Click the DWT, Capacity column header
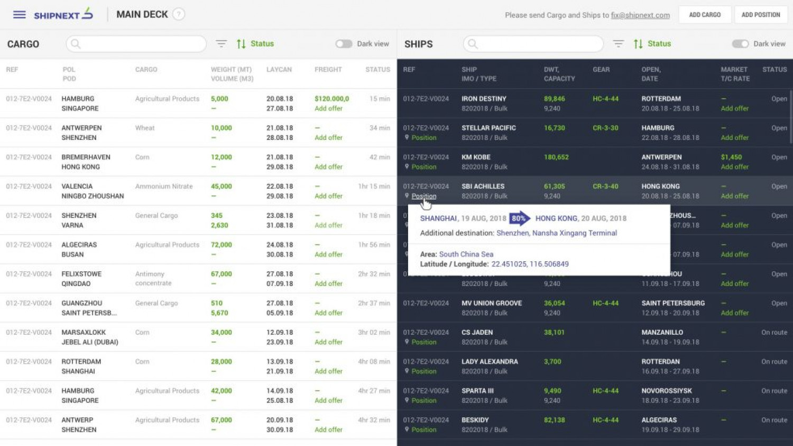The image size is (793, 446). (x=559, y=74)
